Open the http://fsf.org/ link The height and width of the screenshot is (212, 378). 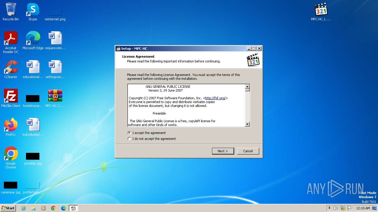click(x=215, y=98)
